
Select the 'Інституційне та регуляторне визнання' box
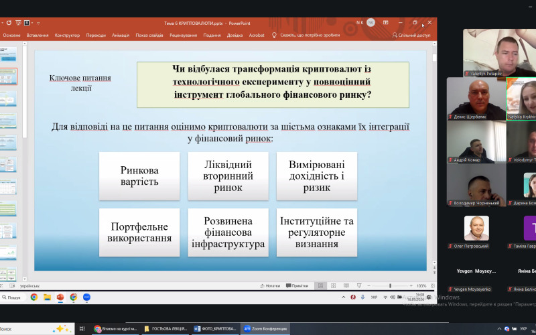pyautogui.click(x=316, y=232)
